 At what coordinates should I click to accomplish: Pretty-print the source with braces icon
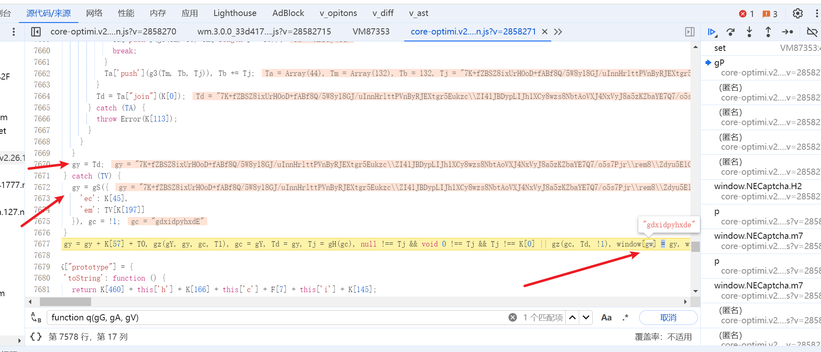coord(36,337)
